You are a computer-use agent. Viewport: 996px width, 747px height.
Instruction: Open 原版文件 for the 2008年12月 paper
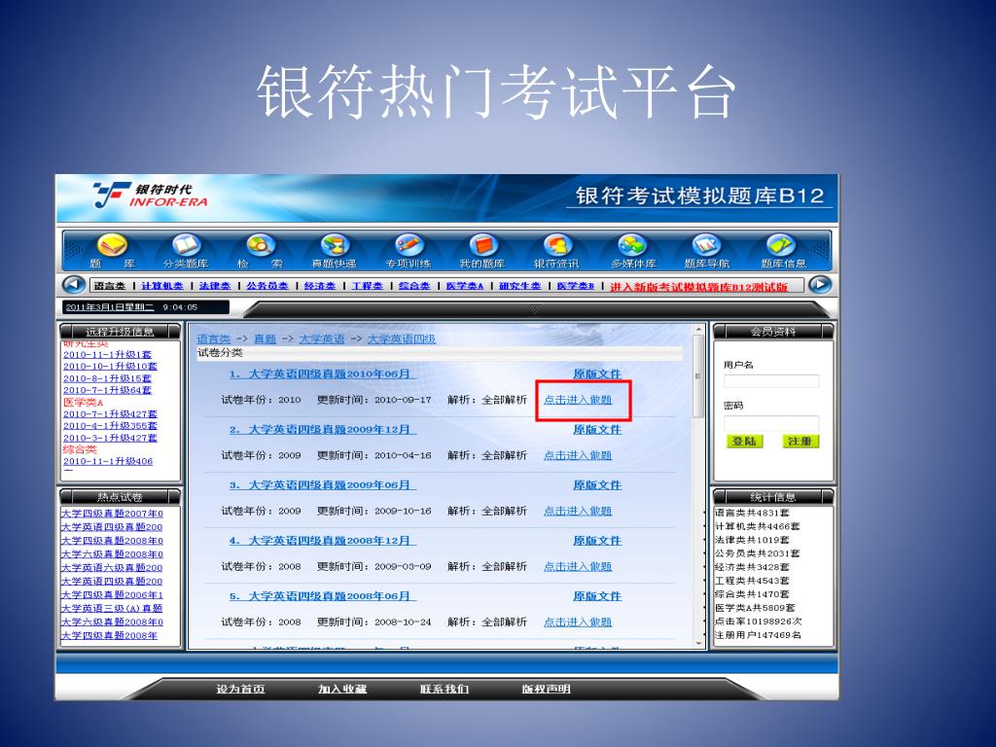pos(597,541)
